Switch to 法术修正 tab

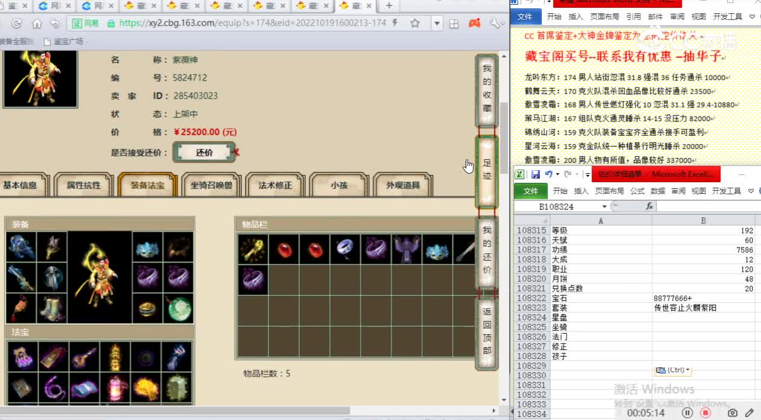tap(275, 185)
